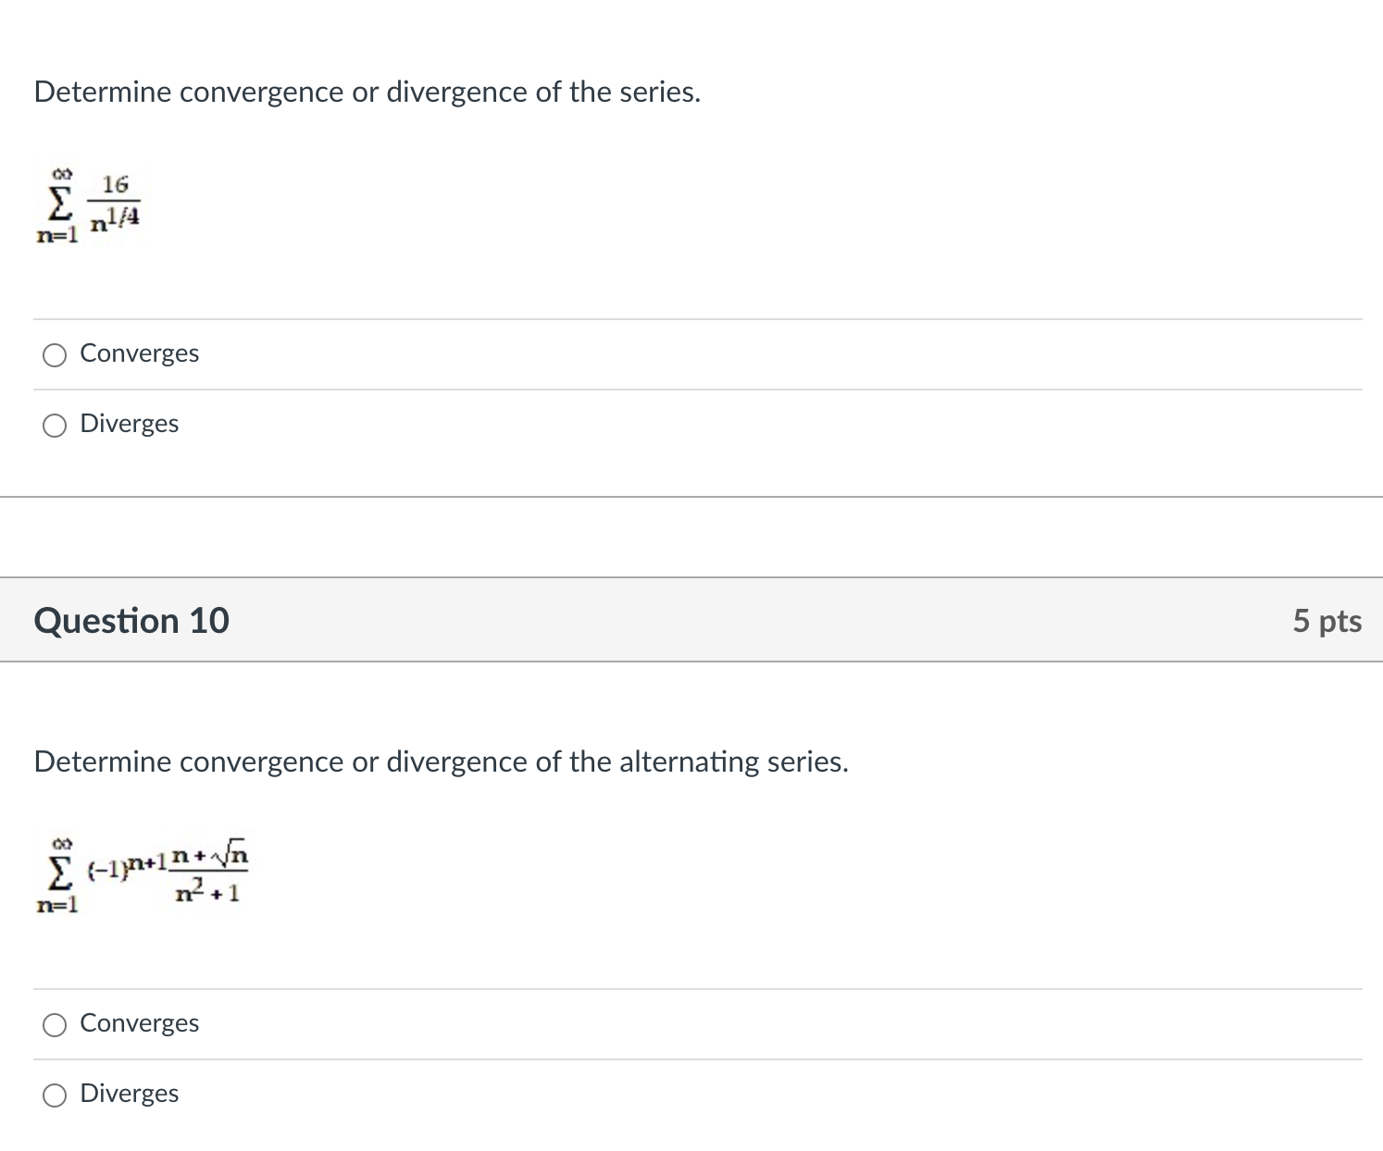Select Converges radio for the 16/n^(1/4) series
Image resolution: width=1383 pixels, height=1151 pixels.
[55, 355]
